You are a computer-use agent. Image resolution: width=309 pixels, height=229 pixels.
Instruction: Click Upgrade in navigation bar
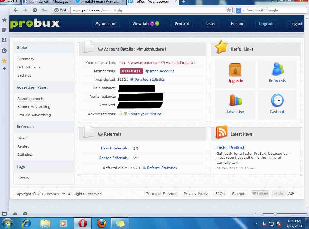(x=266, y=24)
